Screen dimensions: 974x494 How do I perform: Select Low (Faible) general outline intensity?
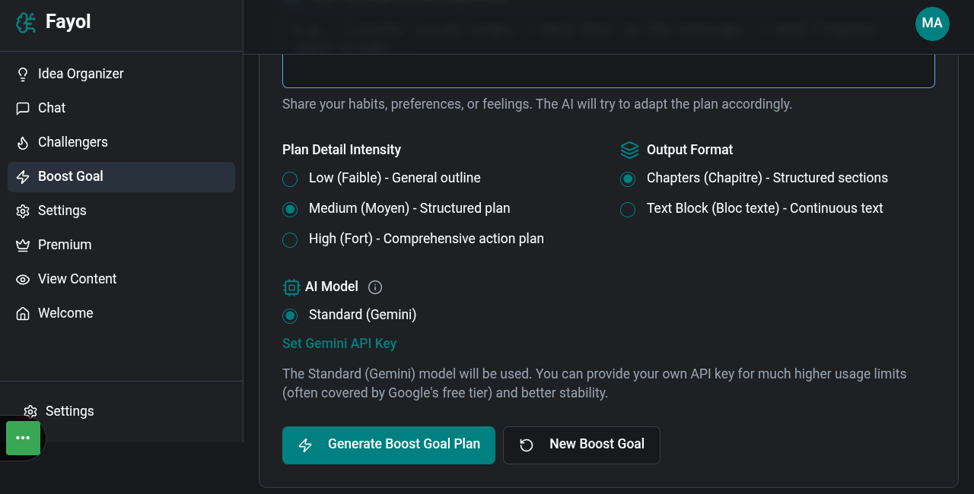coord(290,179)
